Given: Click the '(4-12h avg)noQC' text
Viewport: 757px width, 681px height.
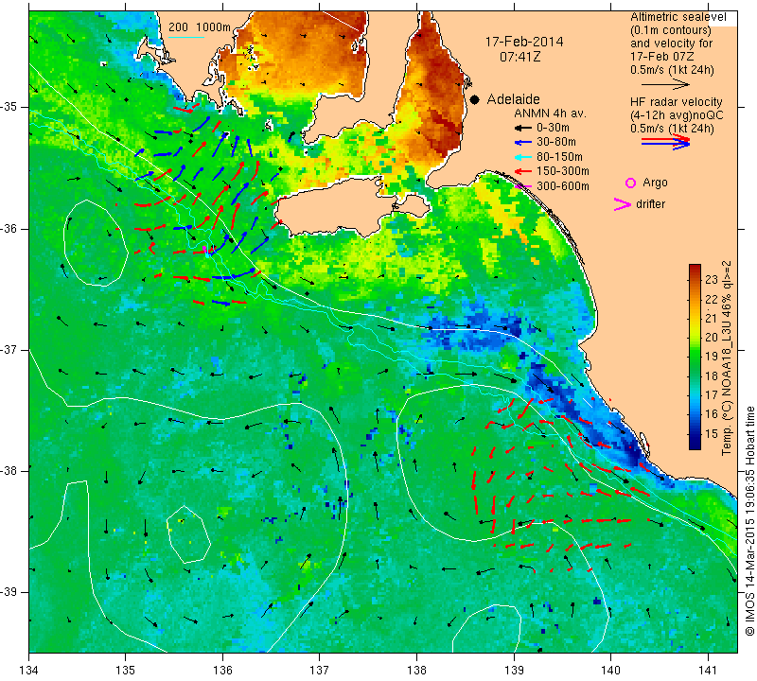Looking at the screenshot, I should coord(677,115).
